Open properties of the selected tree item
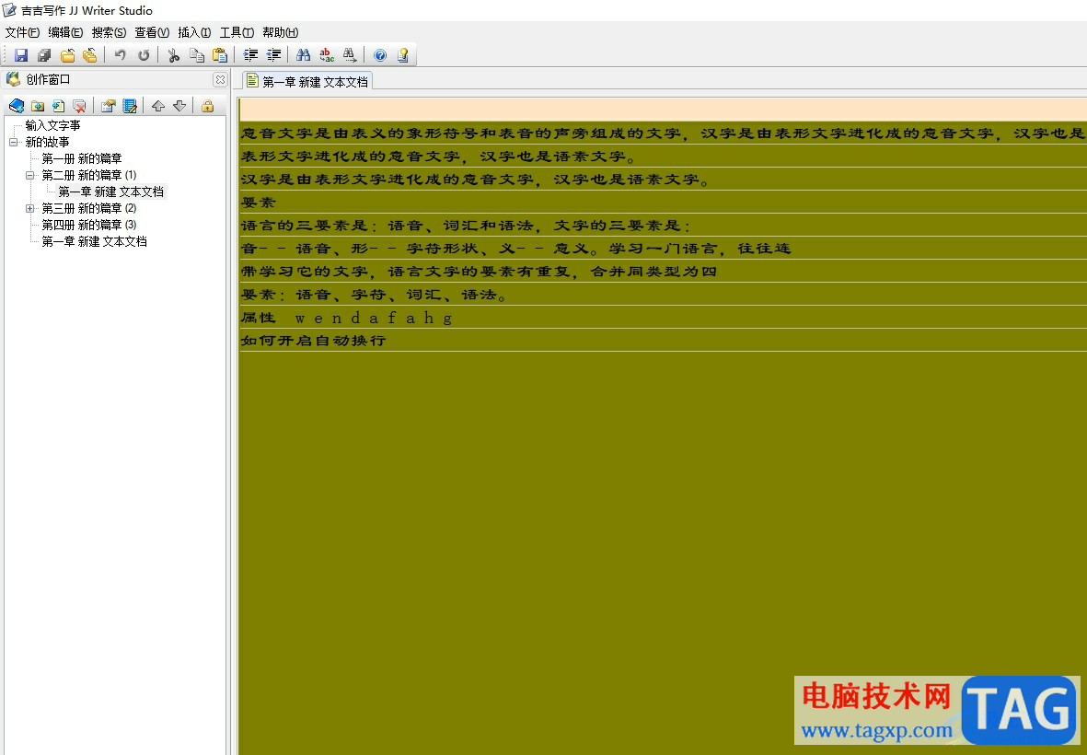 [108, 105]
